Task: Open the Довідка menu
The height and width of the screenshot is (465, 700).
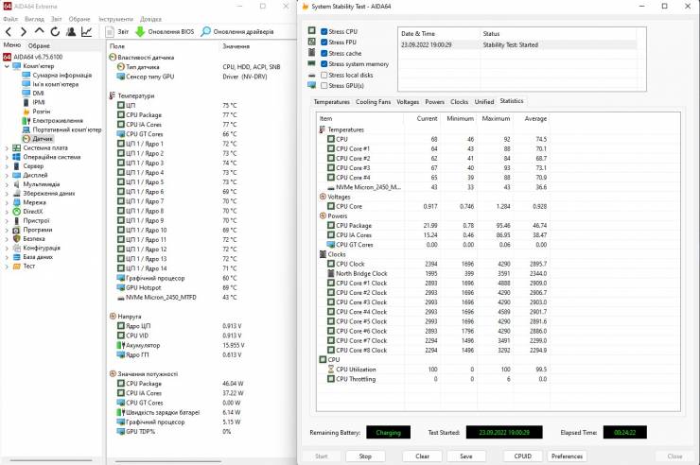Action: [150, 19]
